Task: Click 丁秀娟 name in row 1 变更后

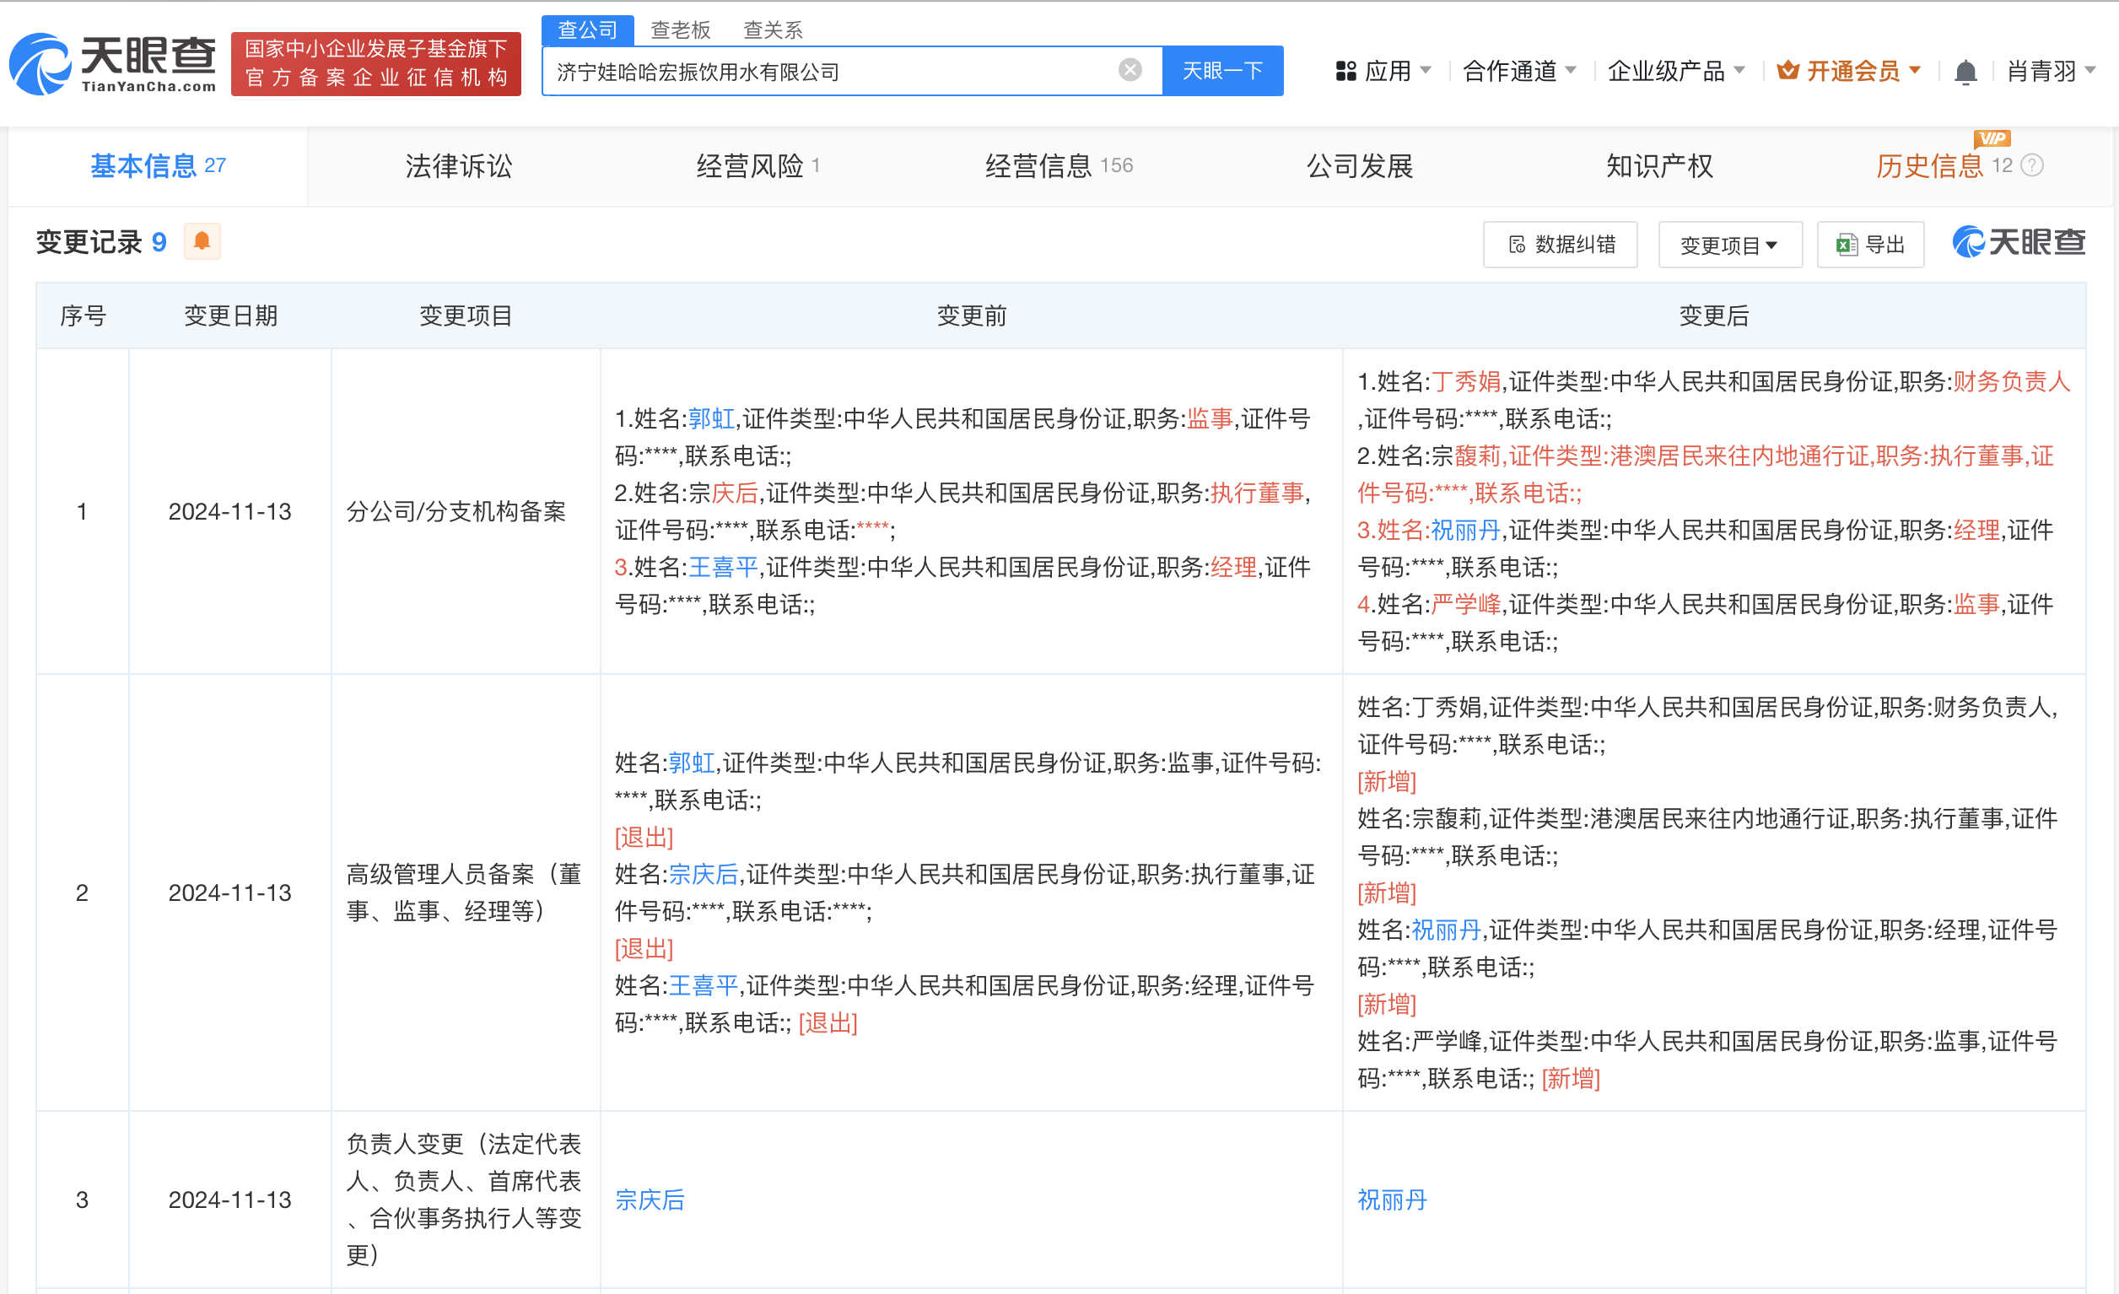Action: pyautogui.click(x=1466, y=382)
